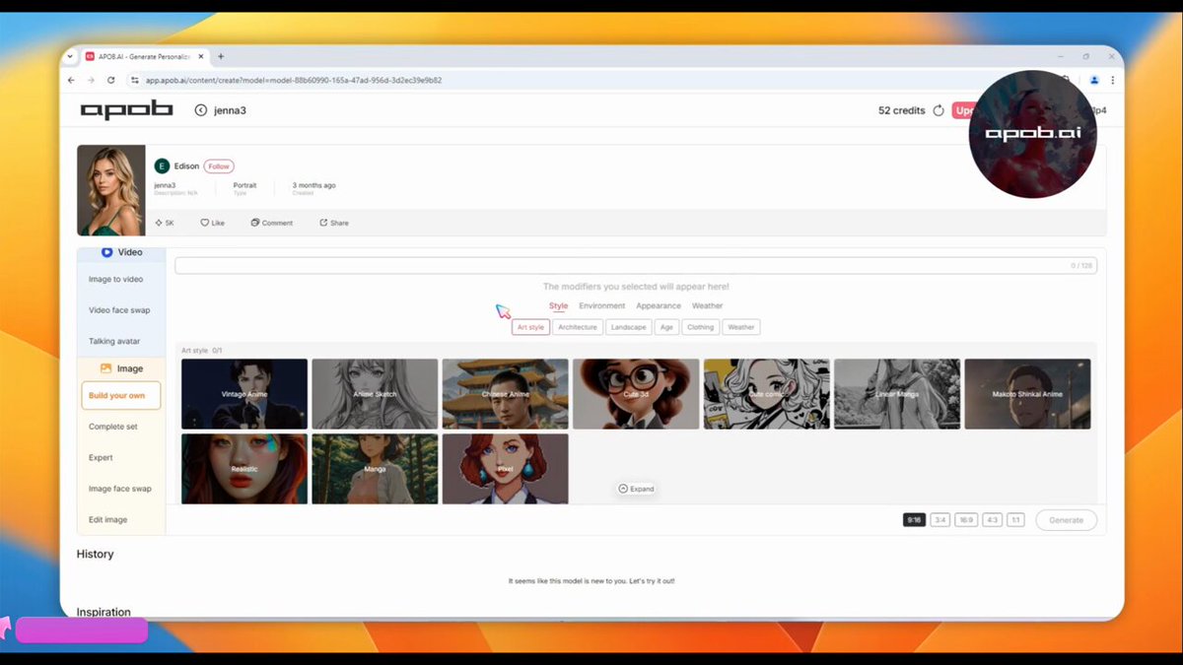Open the Chrome profile icon
Screen dimensions: 1183x665
[x=1094, y=80]
